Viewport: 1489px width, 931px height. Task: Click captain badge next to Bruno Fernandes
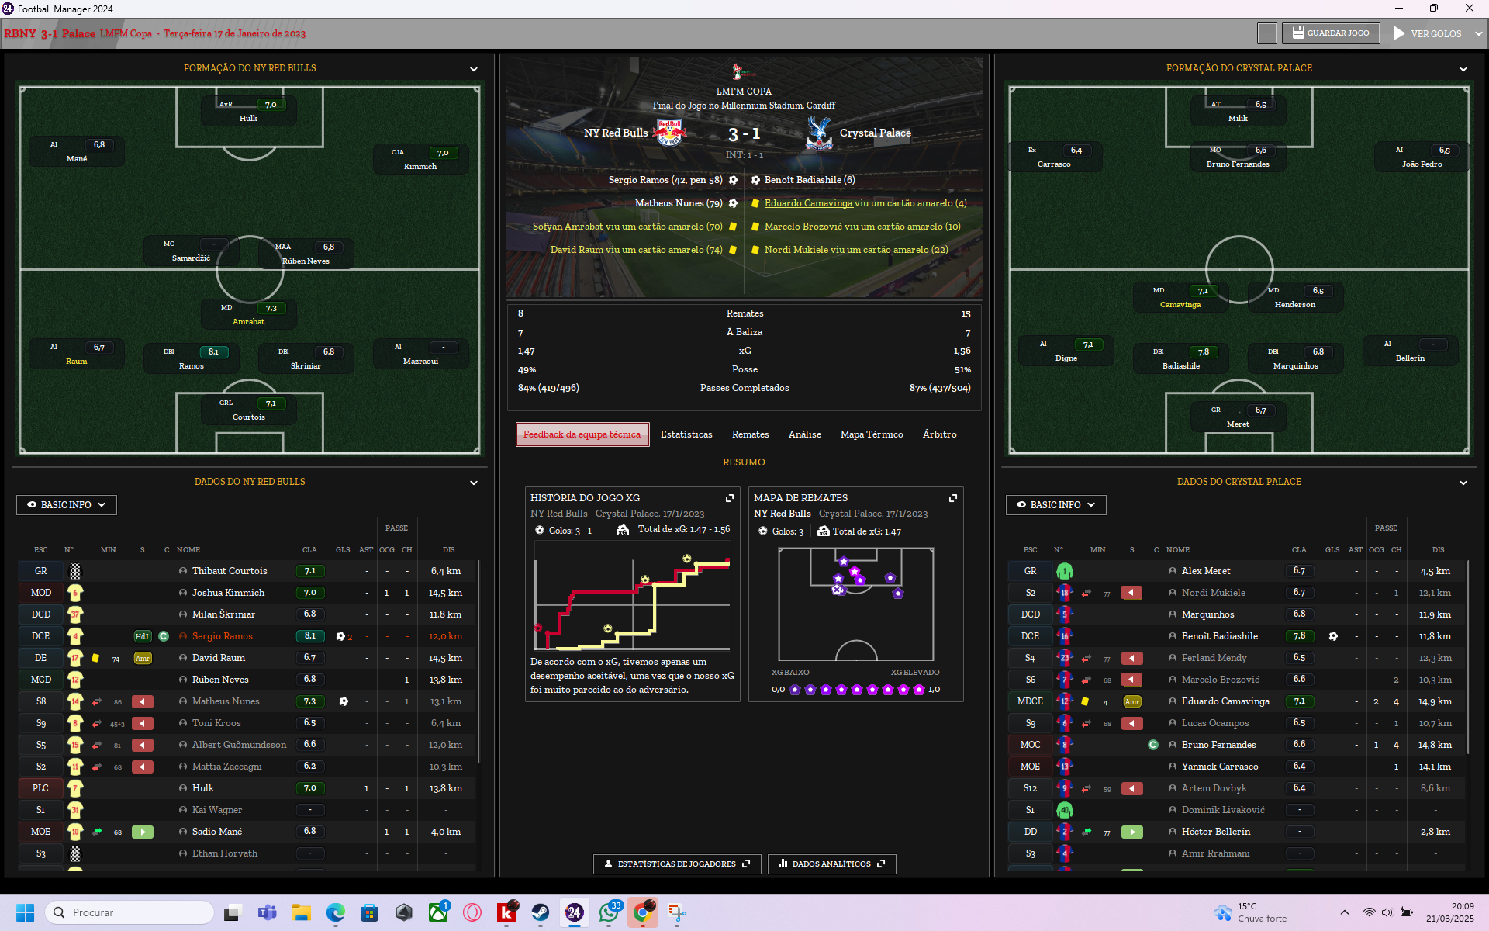click(x=1153, y=745)
